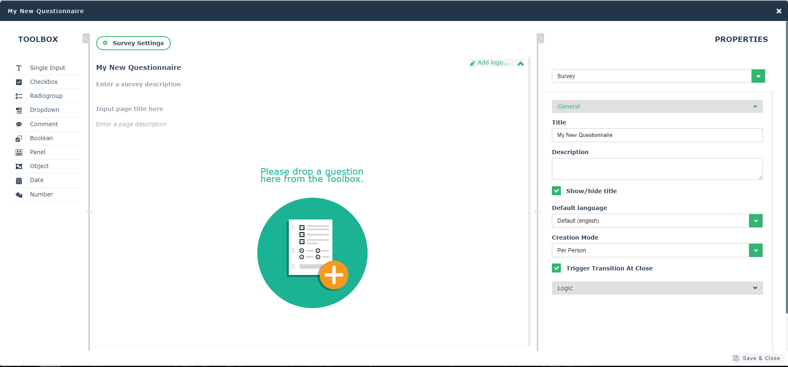Open the Survey element selector dropdown

click(x=758, y=76)
